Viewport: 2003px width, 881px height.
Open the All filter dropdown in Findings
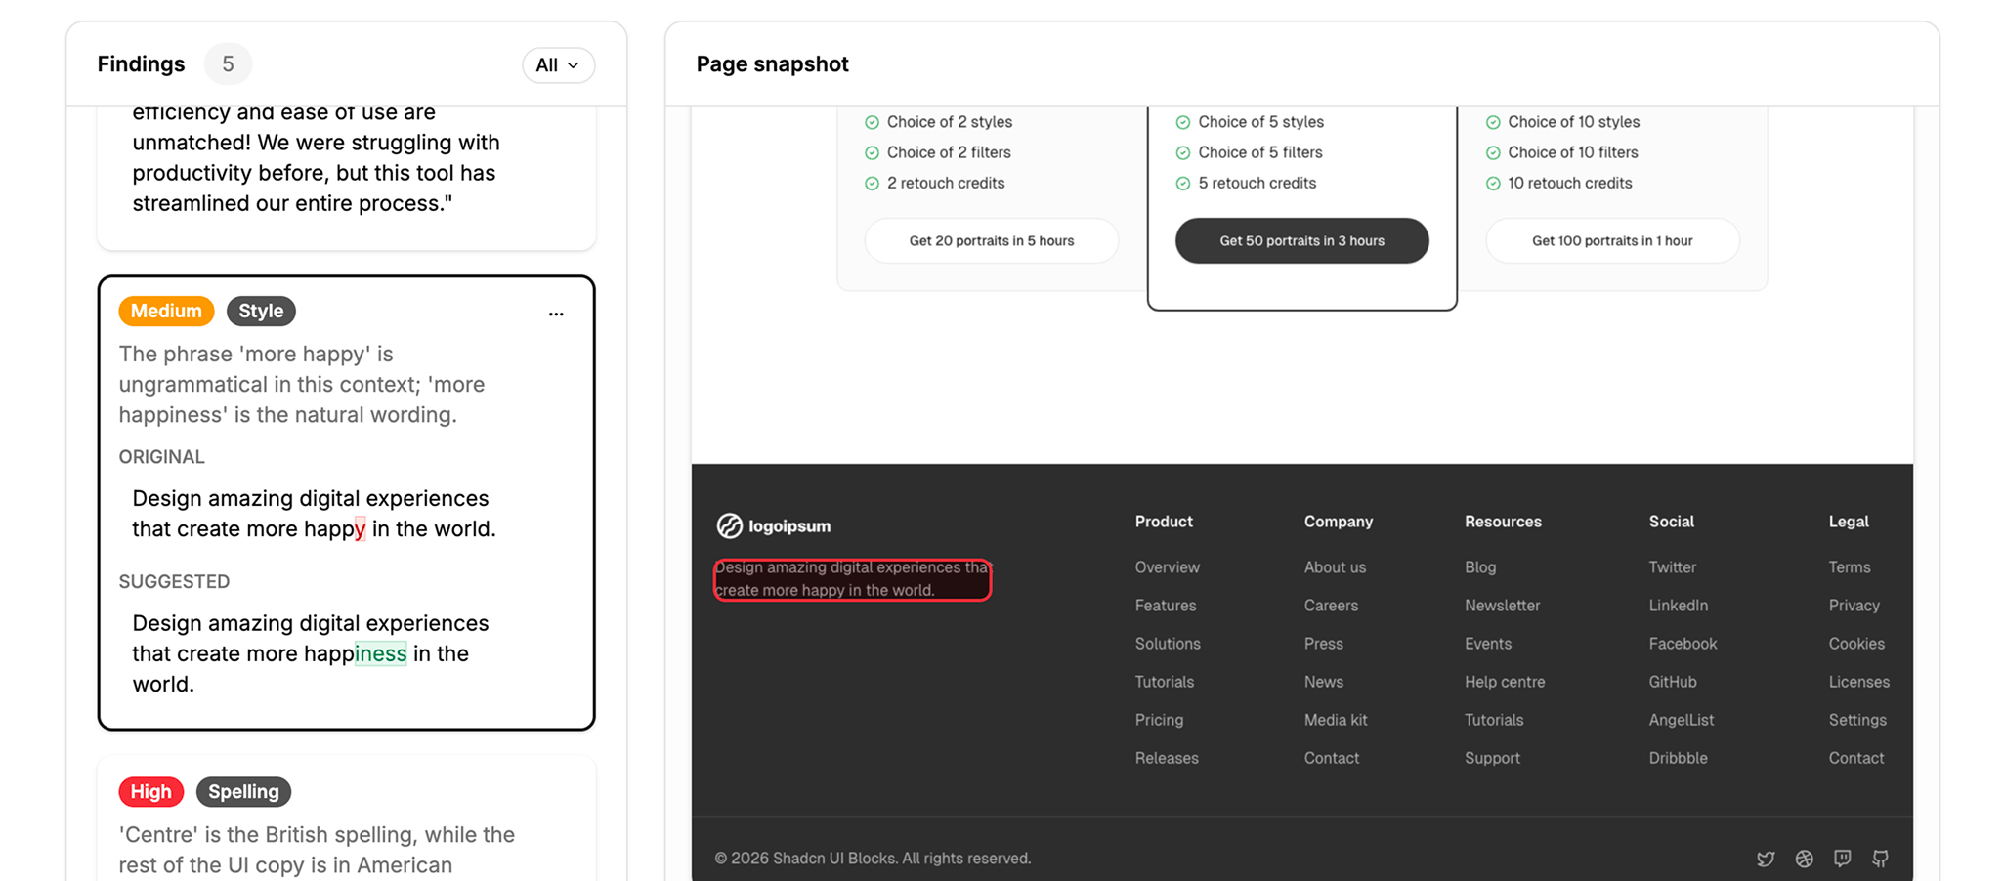coord(558,65)
